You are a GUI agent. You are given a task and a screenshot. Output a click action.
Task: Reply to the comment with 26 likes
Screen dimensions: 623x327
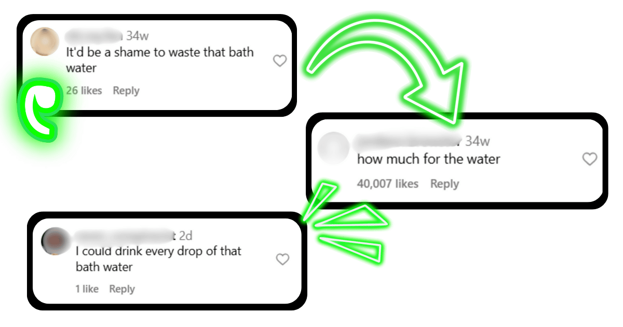pos(126,91)
